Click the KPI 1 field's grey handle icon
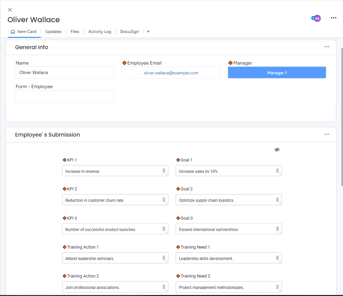 click(x=164, y=171)
